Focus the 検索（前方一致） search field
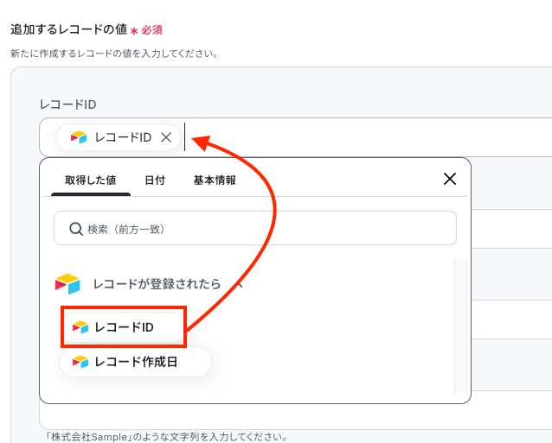Screen dimensions: 552x443 coord(255,228)
